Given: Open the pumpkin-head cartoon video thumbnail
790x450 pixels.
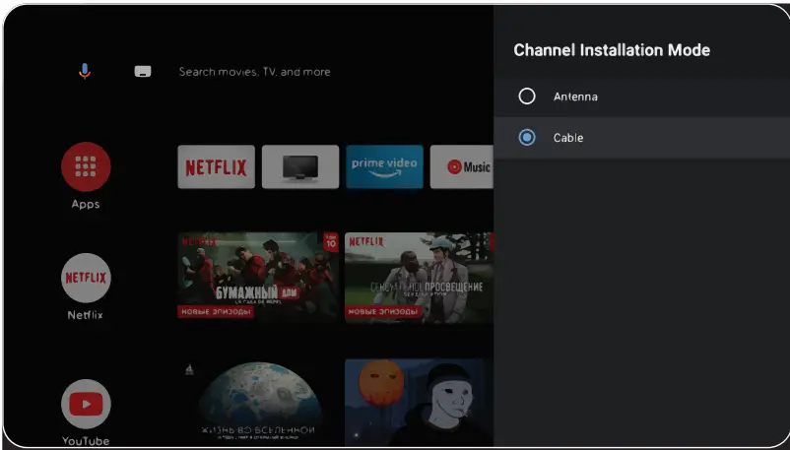Looking at the screenshot, I should tap(420, 402).
